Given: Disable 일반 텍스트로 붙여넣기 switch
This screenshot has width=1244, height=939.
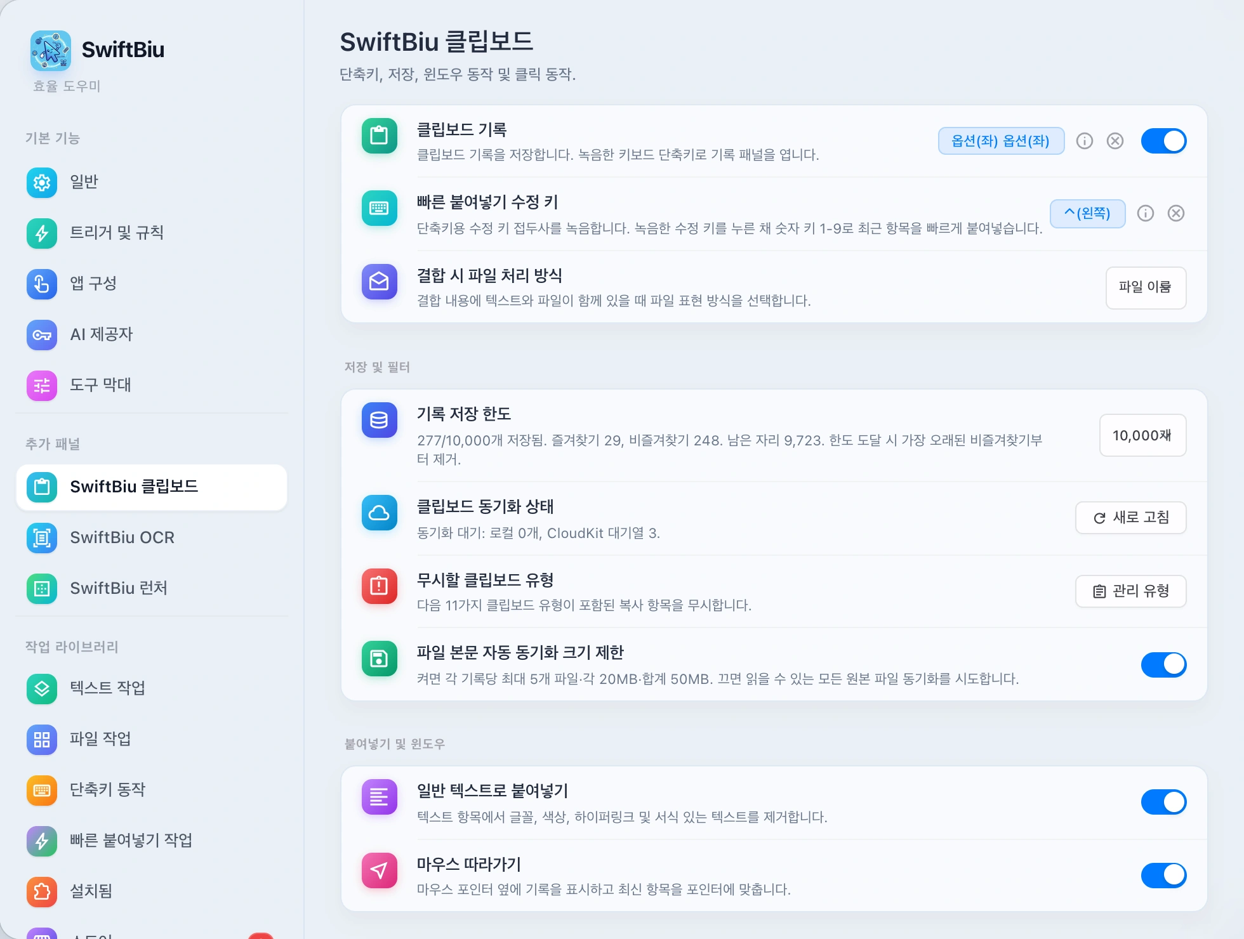Looking at the screenshot, I should [1164, 802].
